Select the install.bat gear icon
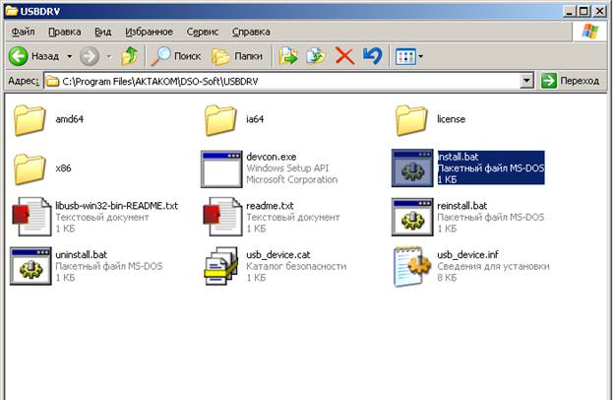 pos(412,168)
